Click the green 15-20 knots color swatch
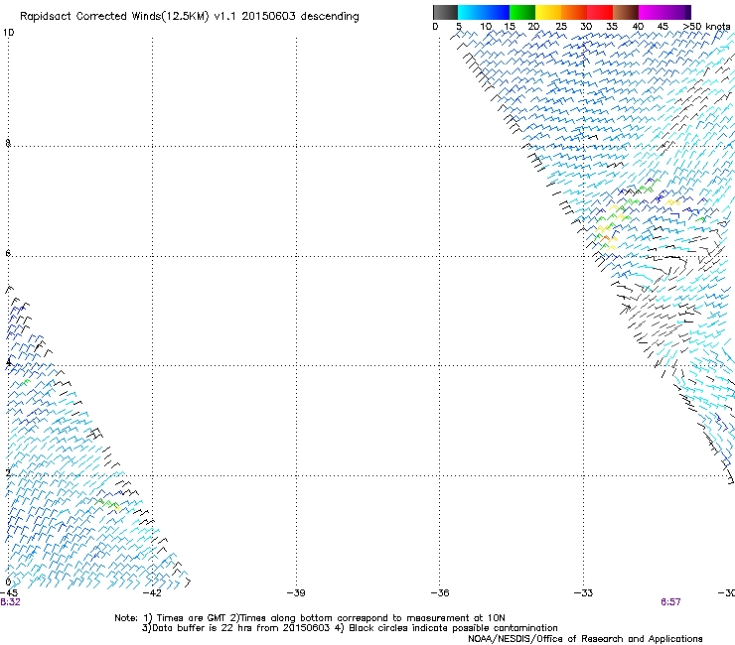This screenshot has width=735, height=645. click(522, 12)
